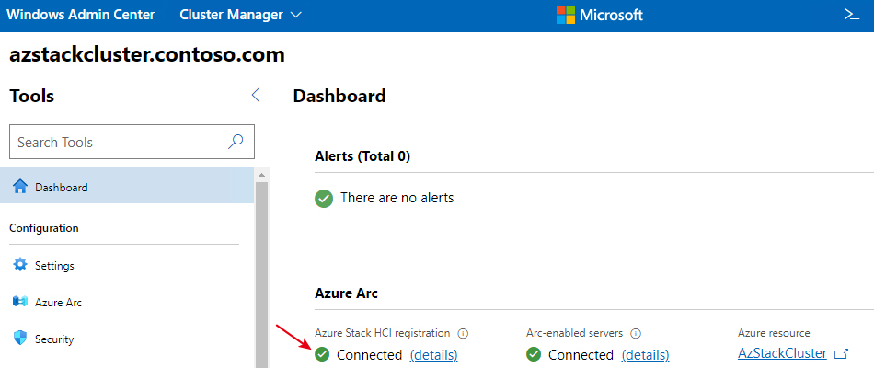The height and width of the screenshot is (368, 874).
Task: Click the Arc-enabled servers Connected status icon
Action: (x=534, y=354)
